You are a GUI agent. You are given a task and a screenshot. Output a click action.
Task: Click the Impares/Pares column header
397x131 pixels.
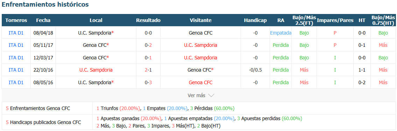(335, 20)
